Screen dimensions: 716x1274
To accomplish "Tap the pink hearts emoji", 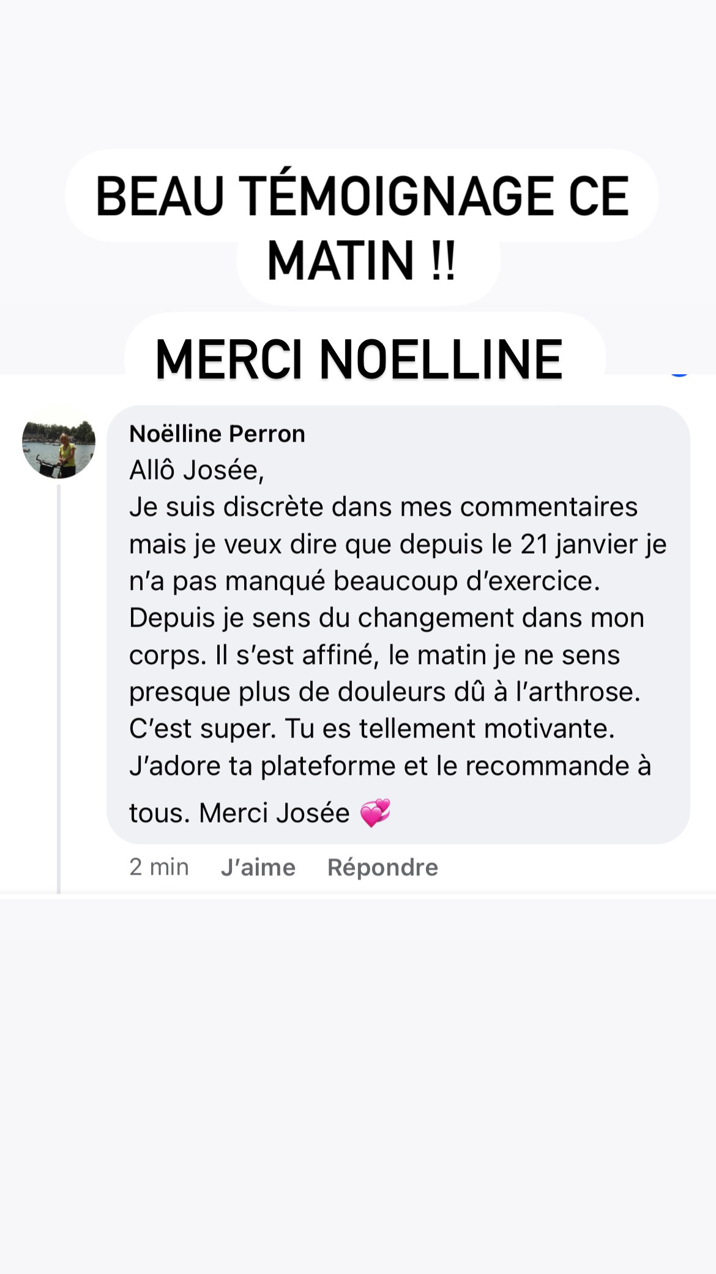I will point(375,813).
